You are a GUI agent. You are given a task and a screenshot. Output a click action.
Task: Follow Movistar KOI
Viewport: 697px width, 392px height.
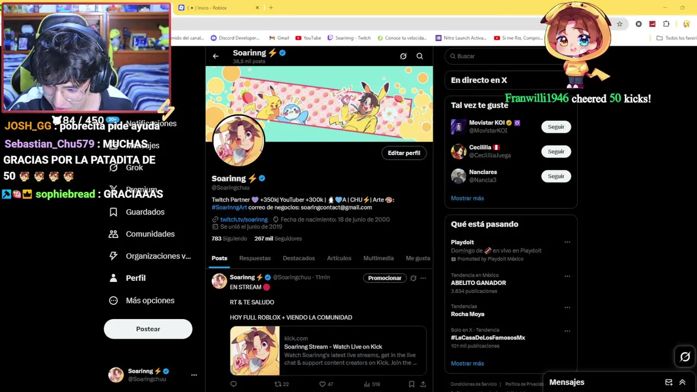pyautogui.click(x=556, y=127)
